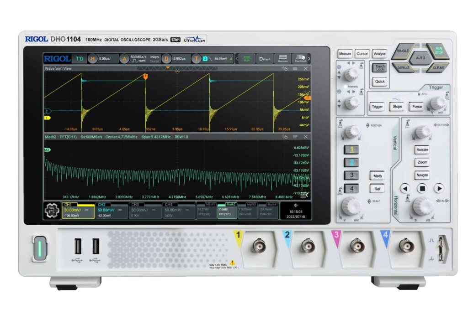Select the CH4 channel label tab
The height and width of the screenshot is (330, 468).
[x=168, y=205]
